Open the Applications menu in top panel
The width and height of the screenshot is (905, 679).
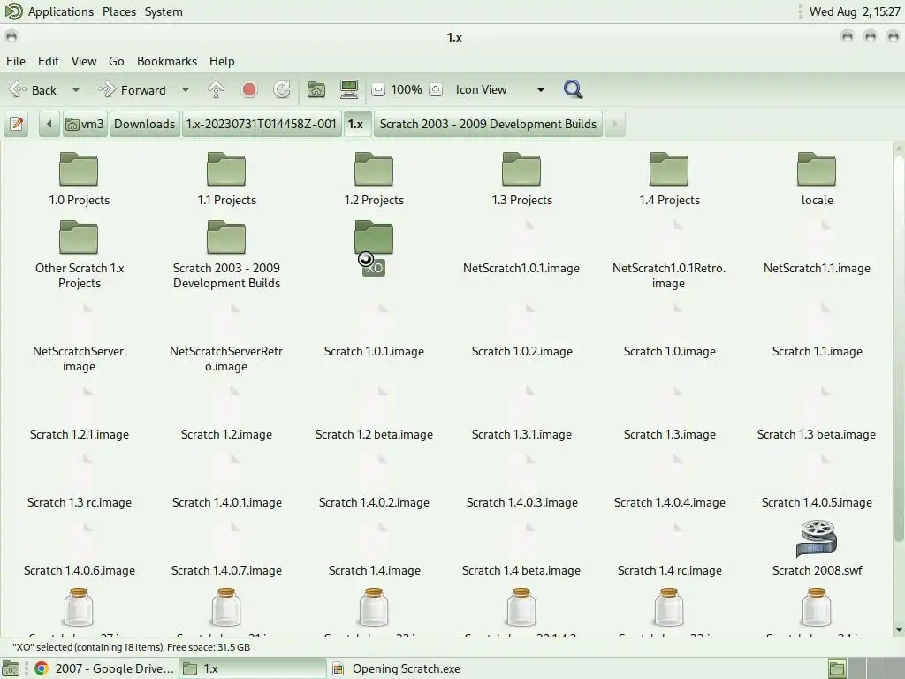click(61, 11)
